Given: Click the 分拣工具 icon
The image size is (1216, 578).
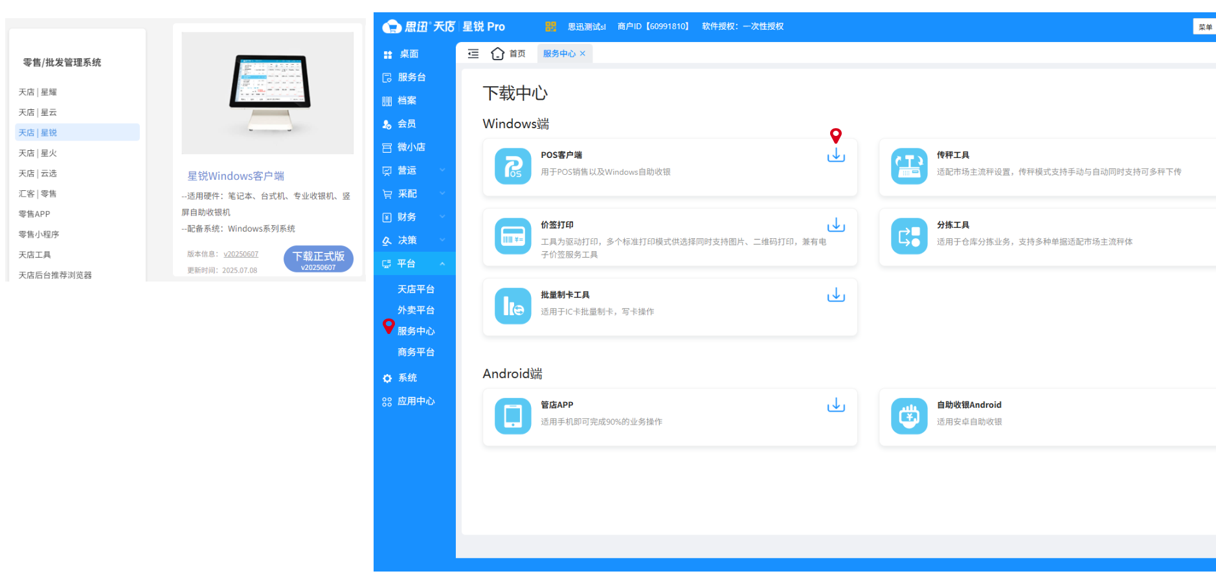Looking at the screenshot, I should click(909, 236).
